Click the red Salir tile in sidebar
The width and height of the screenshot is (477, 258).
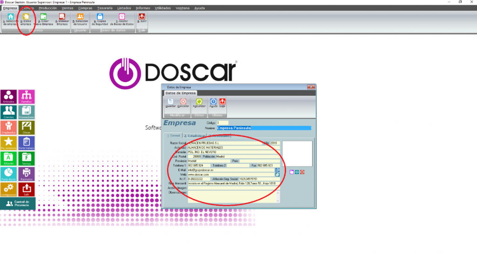point(27,189)
